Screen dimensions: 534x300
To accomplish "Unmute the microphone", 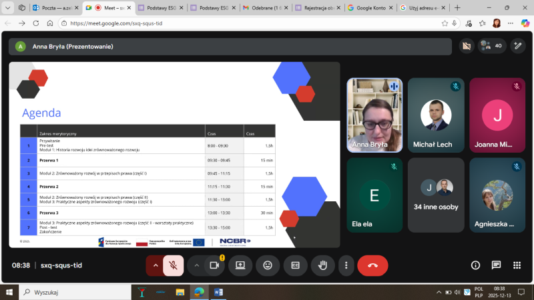I will (x=173, y=265).
